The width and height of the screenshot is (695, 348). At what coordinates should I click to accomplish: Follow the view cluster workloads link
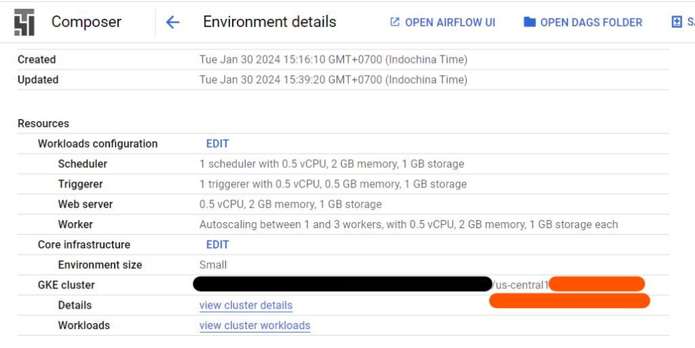coord(255,326)
